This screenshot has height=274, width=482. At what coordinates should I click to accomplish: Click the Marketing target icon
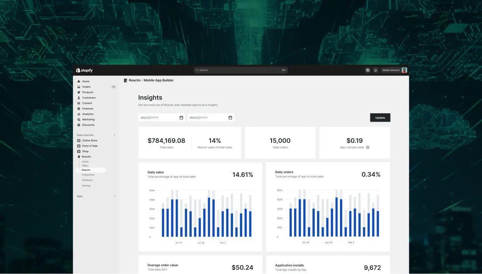[79, 120]
